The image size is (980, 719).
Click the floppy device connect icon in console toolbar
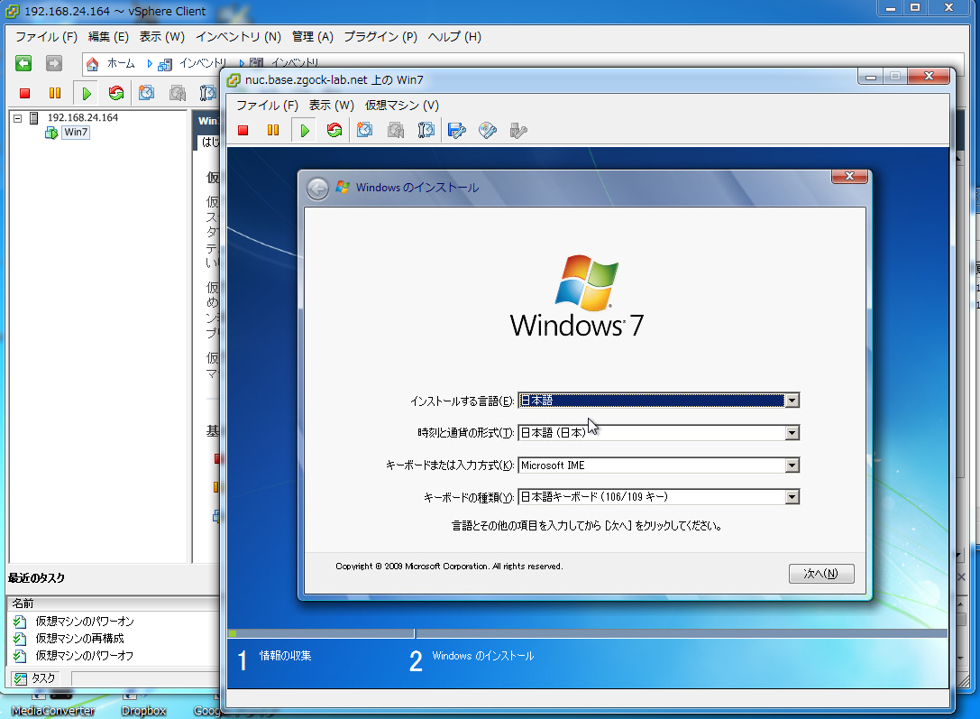click(x=457, y=130)
